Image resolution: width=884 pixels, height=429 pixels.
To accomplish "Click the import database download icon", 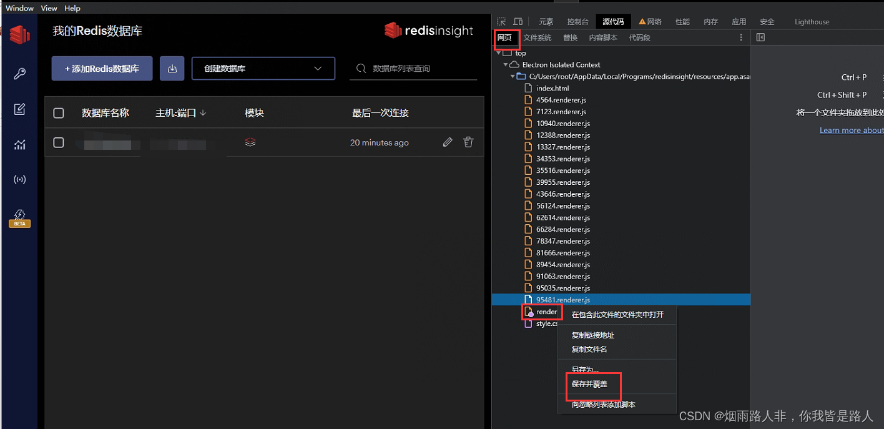I will click(172, 69).
